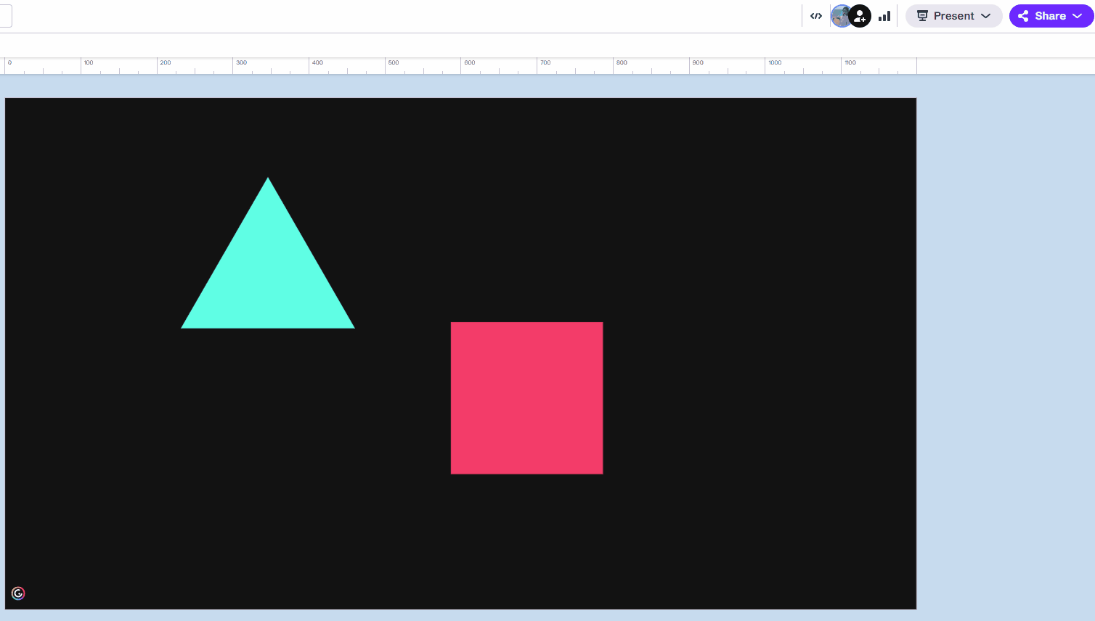Click the light blue area outside canvas
The image size is (1095, 621).
1002,326
